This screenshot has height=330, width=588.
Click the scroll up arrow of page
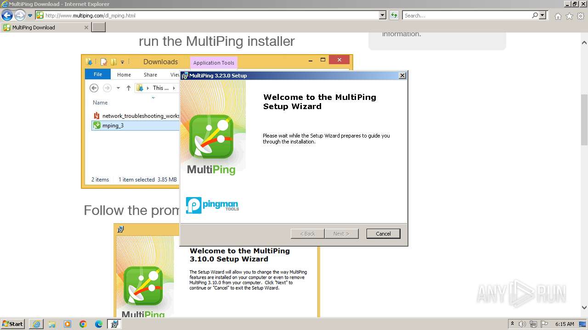click(584, 43)
